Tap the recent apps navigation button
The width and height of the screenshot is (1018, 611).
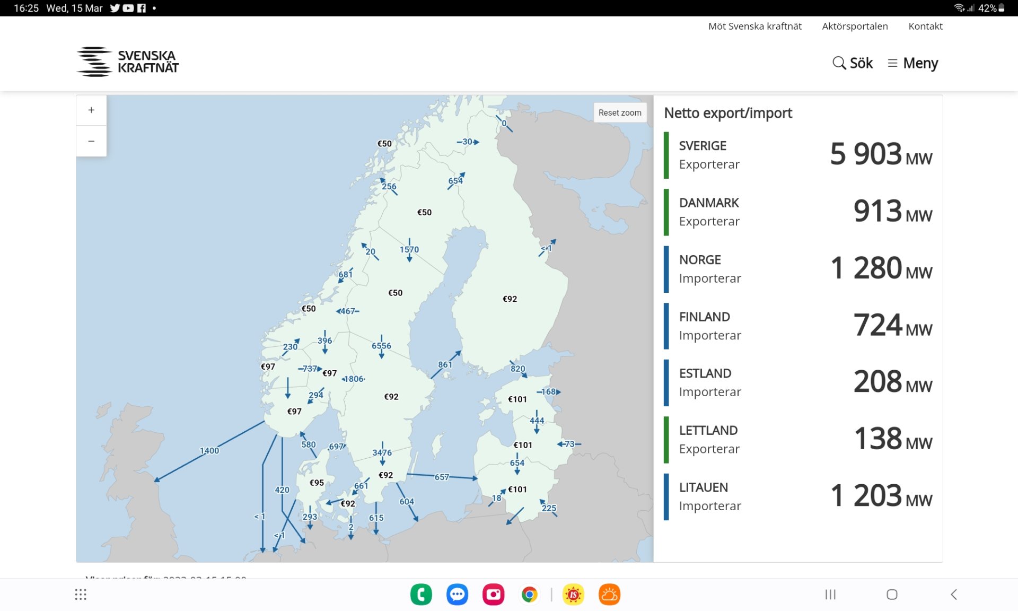point(830,595)
